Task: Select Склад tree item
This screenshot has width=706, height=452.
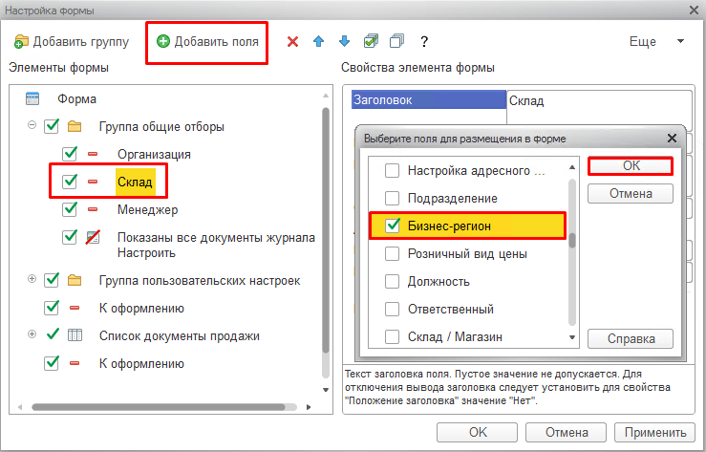Action: click(x=135, y=182)
